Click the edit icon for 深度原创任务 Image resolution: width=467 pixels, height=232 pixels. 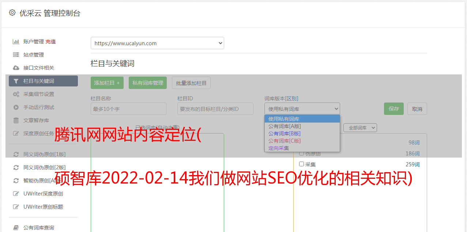point(16,134)
